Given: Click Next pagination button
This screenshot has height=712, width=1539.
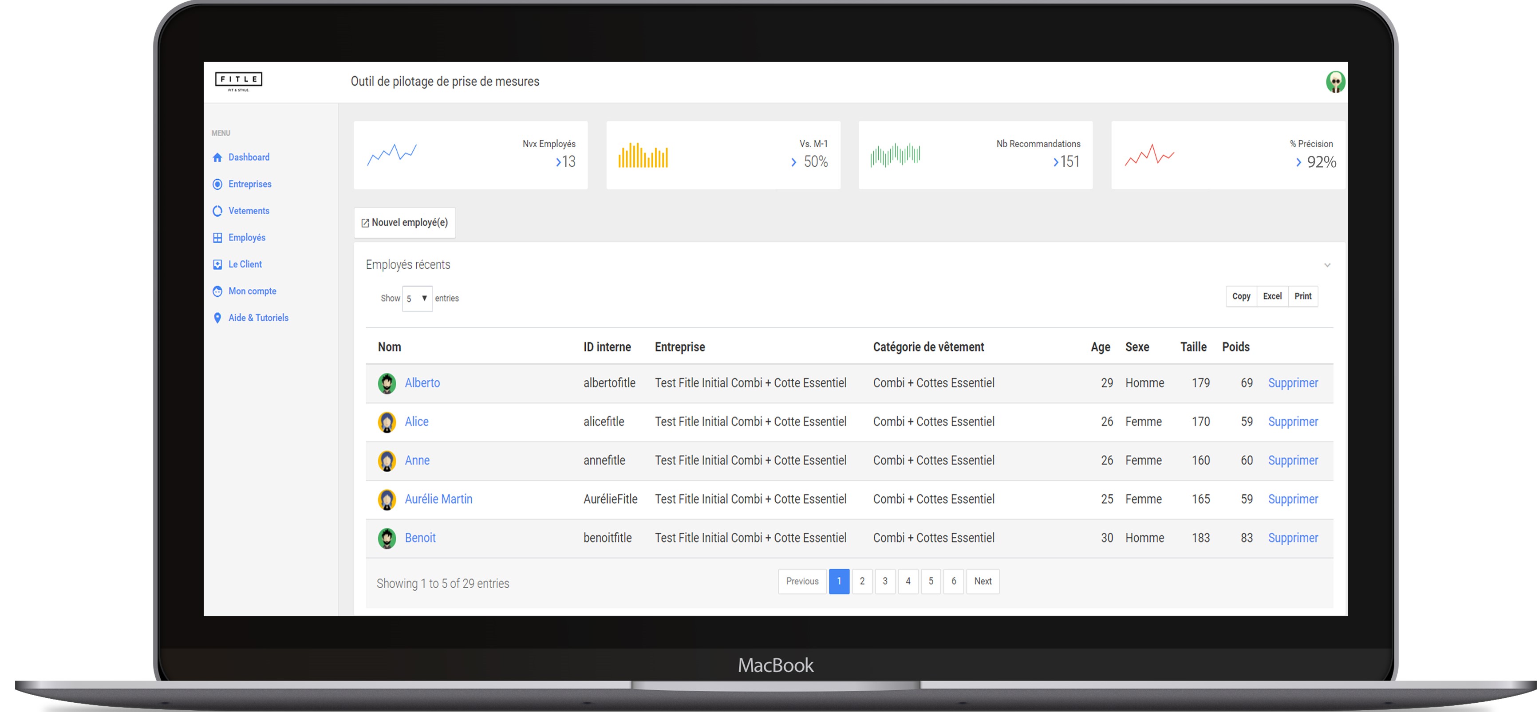Looking at the screenshot, I should 982,581.
